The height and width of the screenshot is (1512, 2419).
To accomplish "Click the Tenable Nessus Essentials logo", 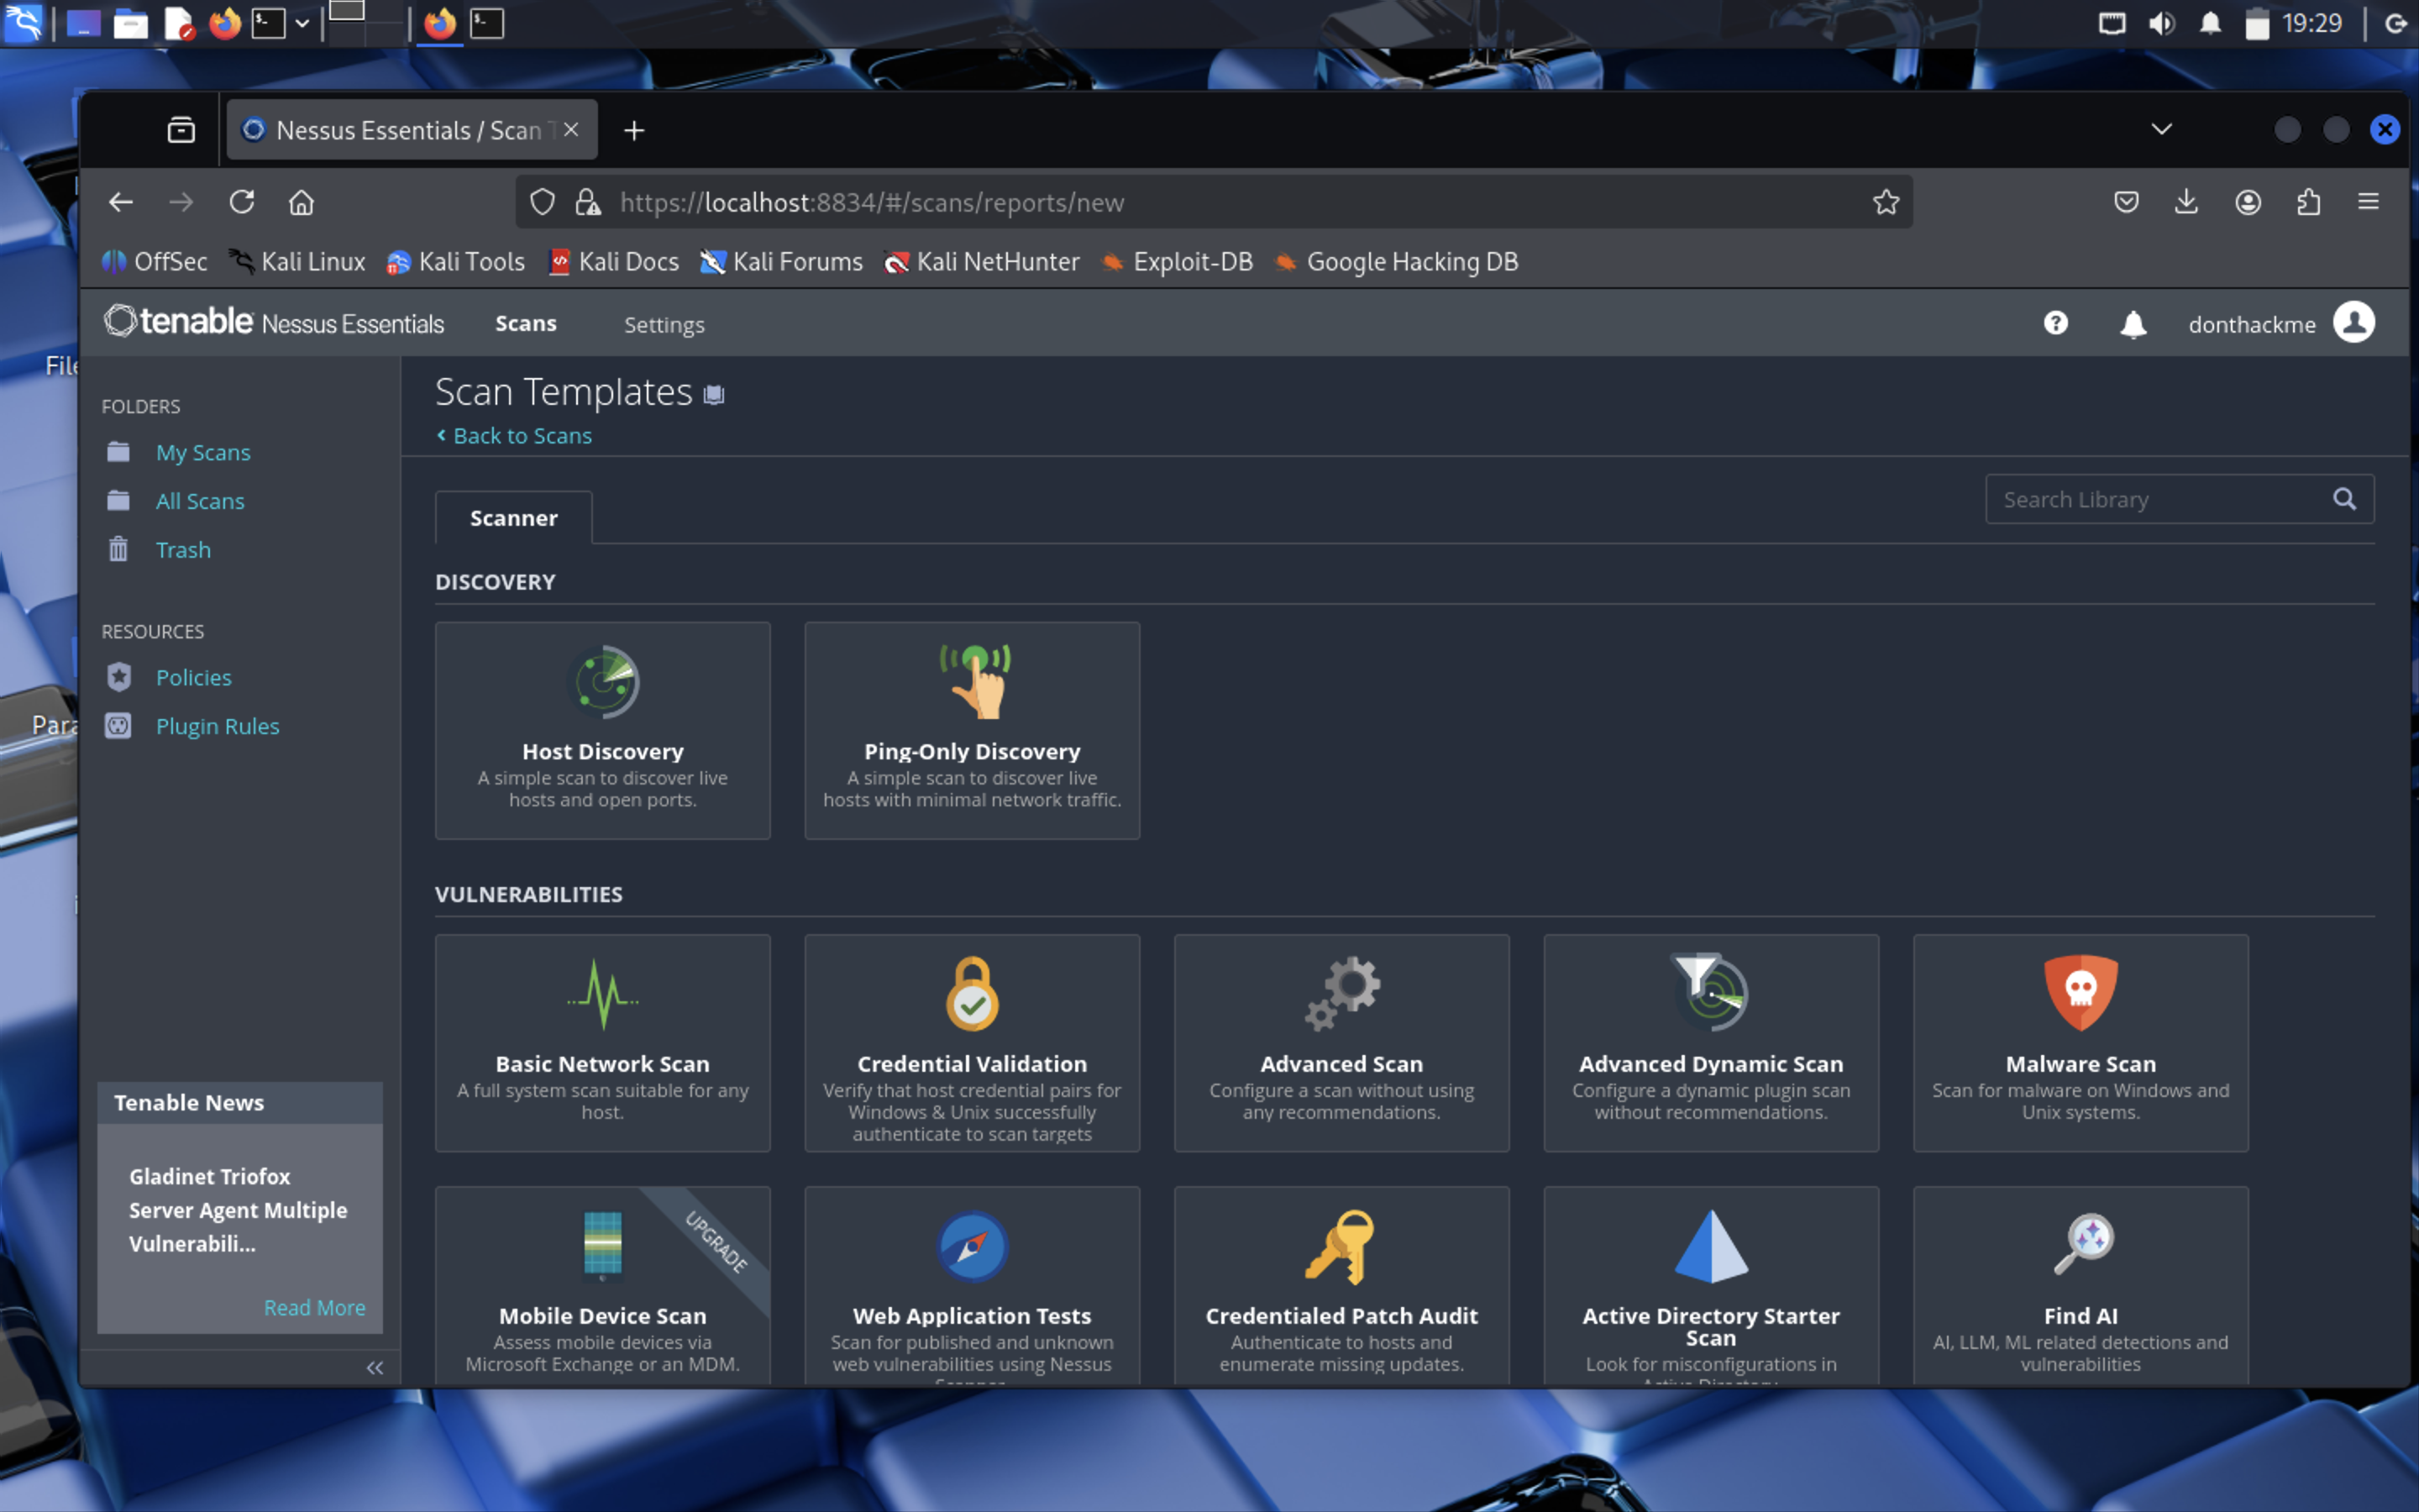I will [x=274, y=322].
